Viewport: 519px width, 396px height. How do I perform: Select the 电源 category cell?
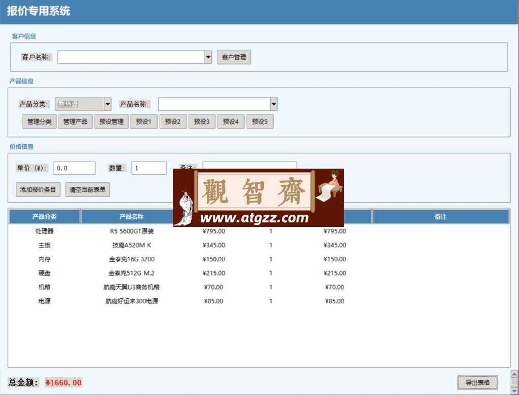coord(45,301)
